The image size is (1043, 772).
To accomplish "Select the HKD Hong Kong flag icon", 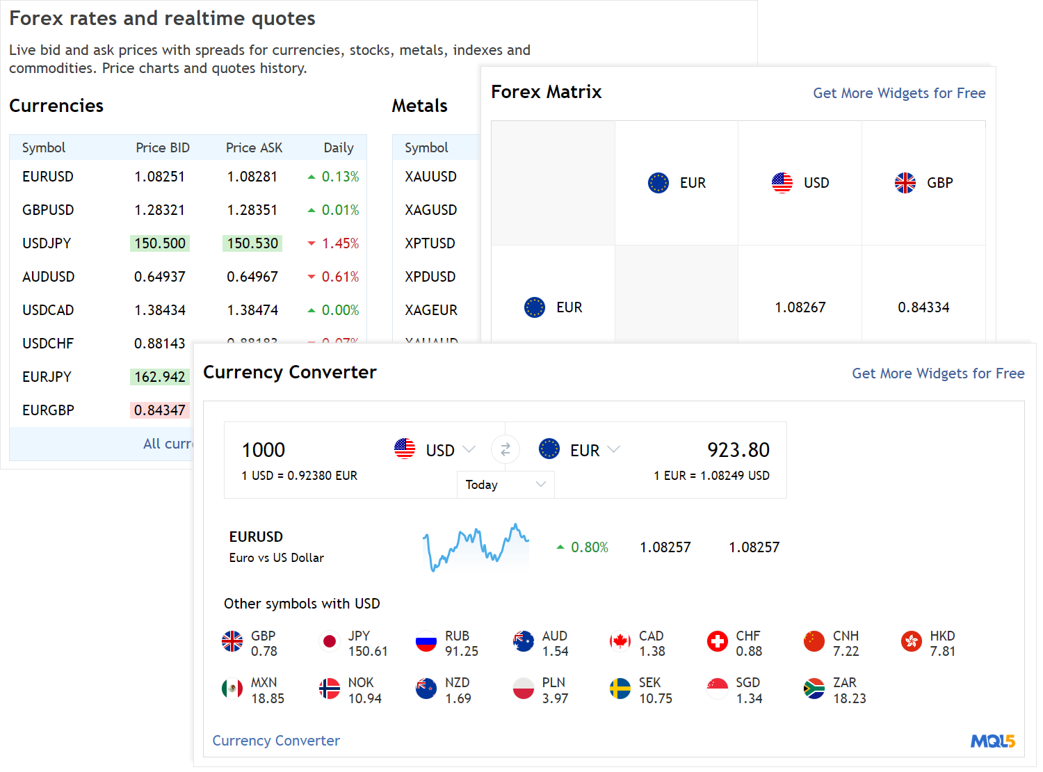I will coord(911,641).
